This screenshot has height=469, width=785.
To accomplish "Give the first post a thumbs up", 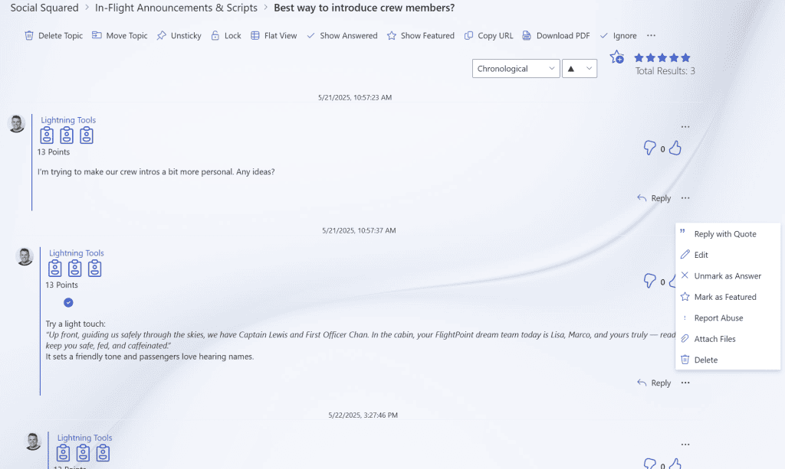I will pos(675,148).
